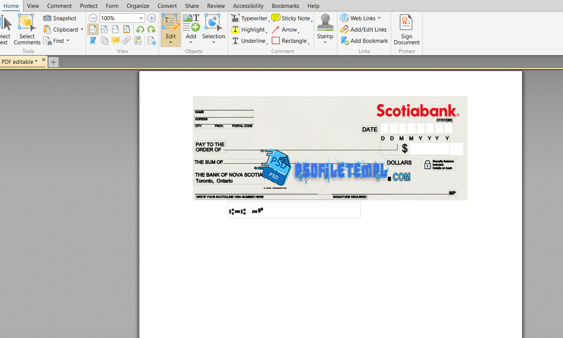Show the Bookmarks pane
The height and width of the screenshot is (338, 563).
tap(93, 40)
